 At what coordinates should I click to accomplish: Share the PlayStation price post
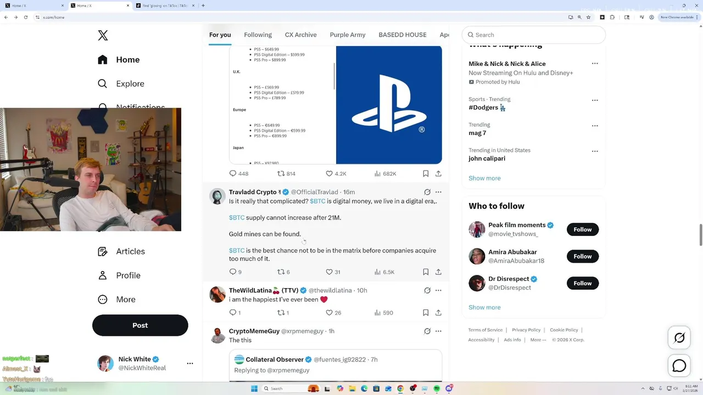point(438,173)
